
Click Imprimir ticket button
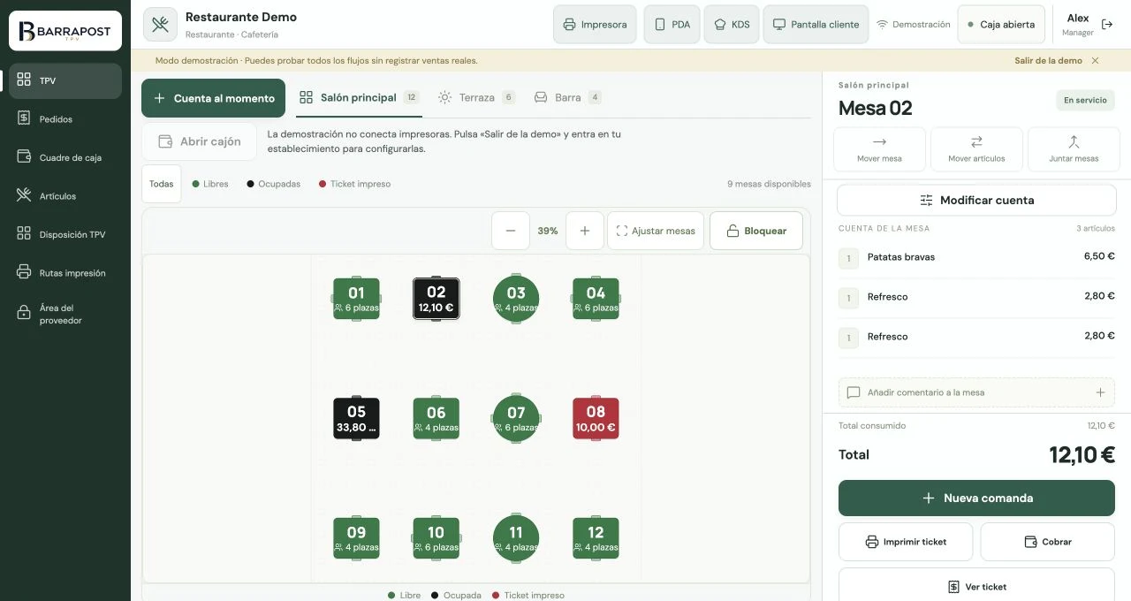coord(906,542)
